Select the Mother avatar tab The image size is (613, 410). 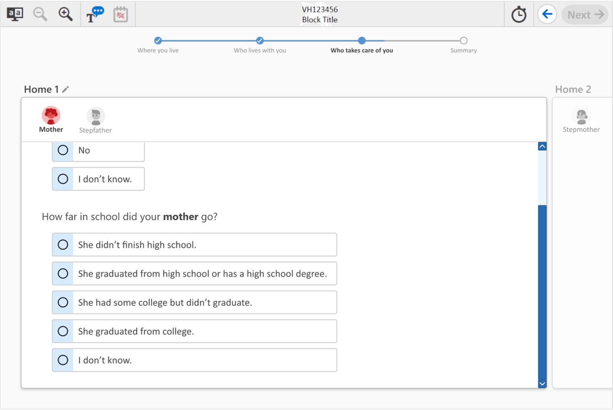click(x=51, y=119)
